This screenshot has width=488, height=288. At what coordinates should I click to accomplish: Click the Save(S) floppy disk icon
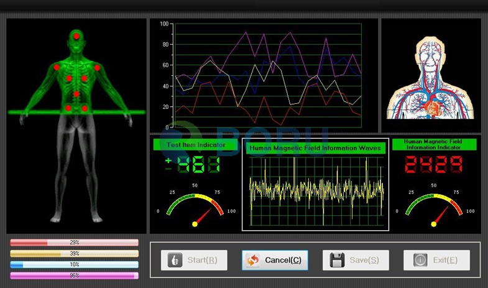(x=337, y=260)
